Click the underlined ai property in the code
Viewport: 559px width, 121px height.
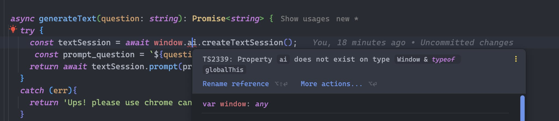(x=192, y=43)
